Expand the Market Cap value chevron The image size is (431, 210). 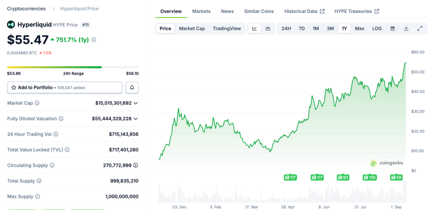click(136, 103)
